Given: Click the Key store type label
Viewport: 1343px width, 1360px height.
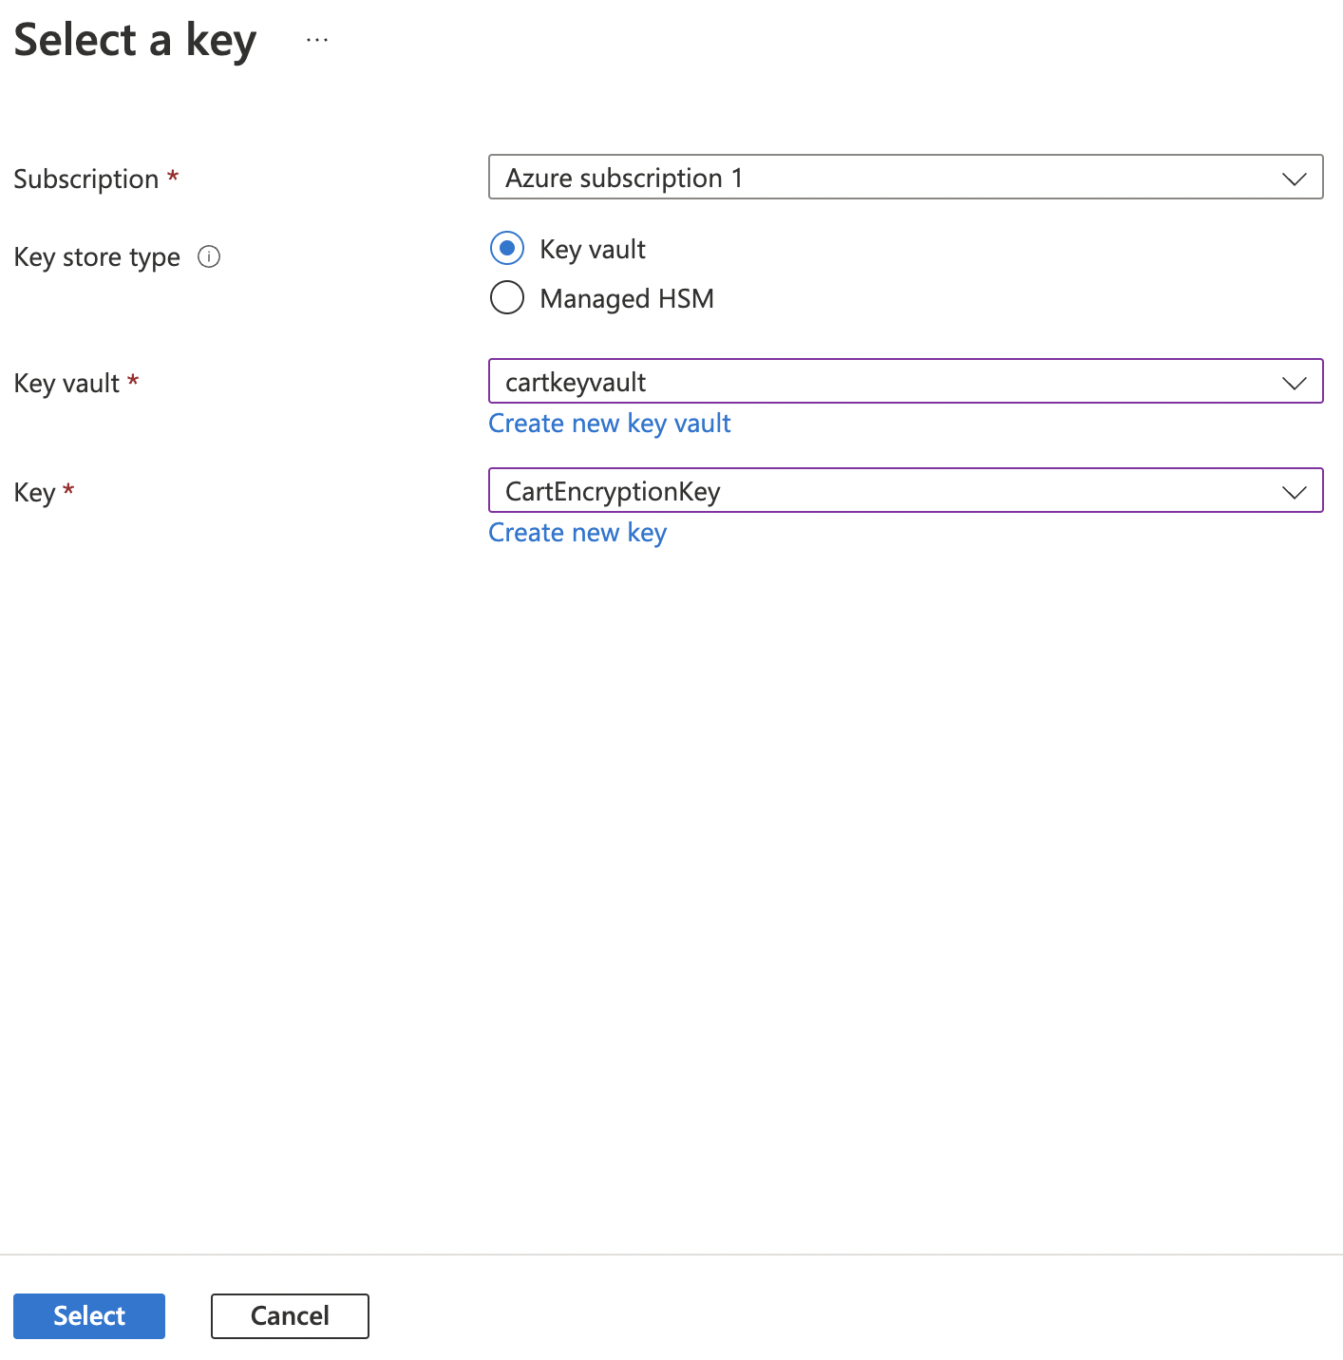Looking at the screenshot, I should coord(96,256).
